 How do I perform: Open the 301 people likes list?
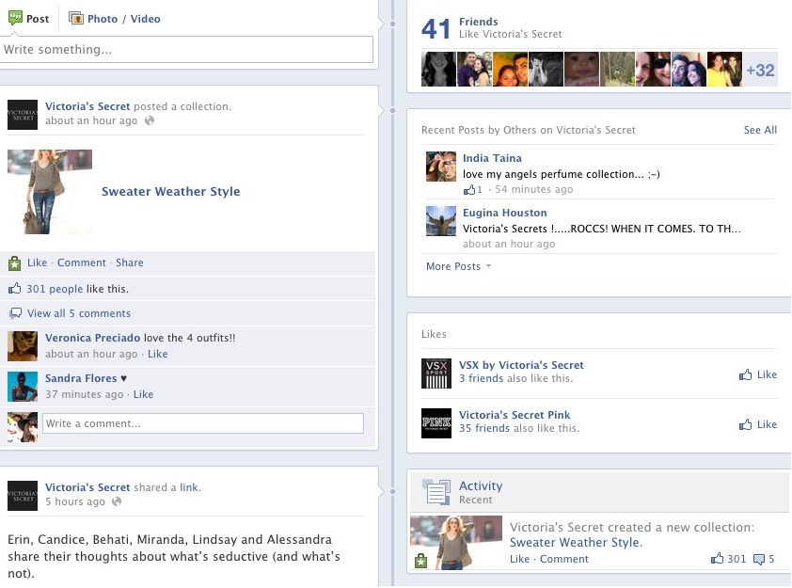55,289
